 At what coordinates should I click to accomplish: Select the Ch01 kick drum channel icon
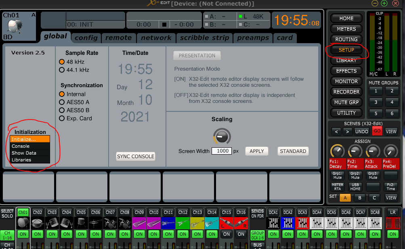tap(23, 223)
